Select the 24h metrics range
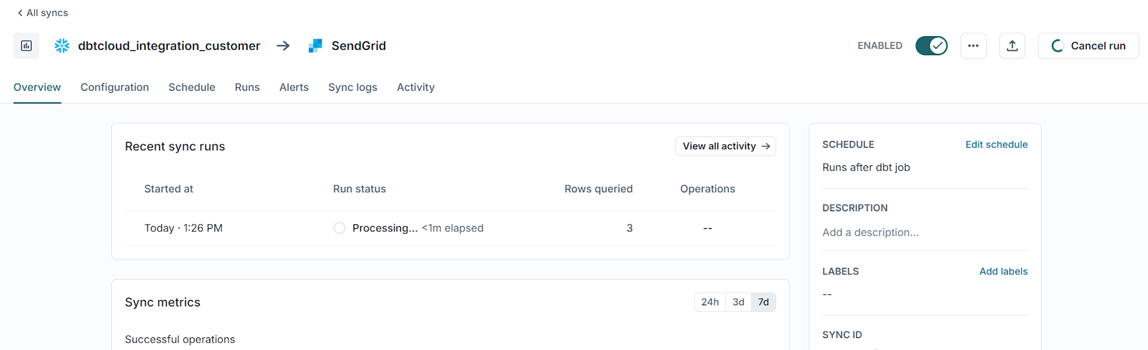 [710, 302]
